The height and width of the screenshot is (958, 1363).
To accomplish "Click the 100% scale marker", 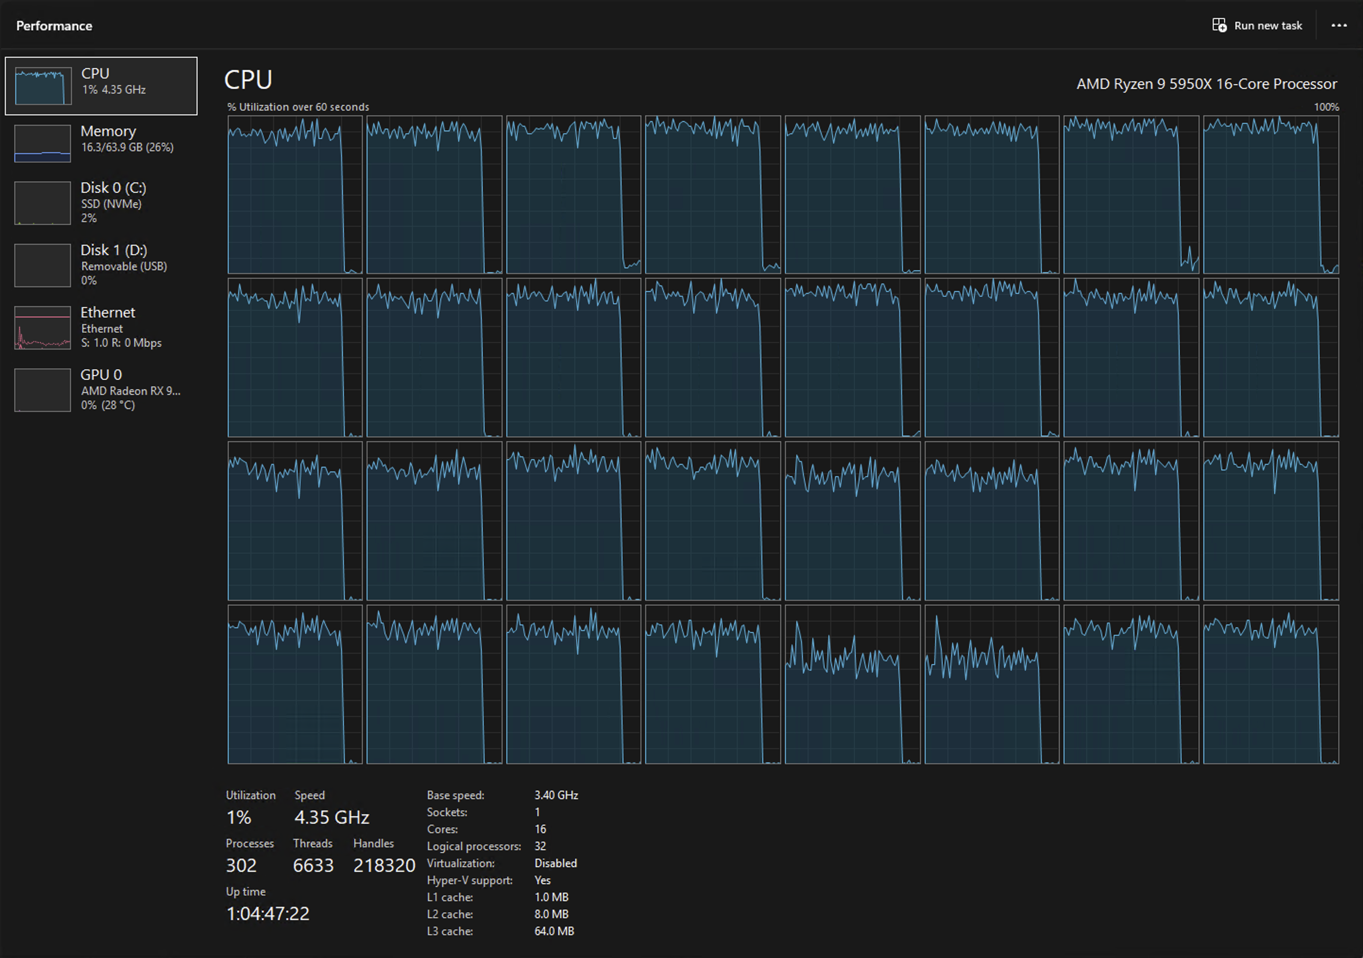I will 1326,107.
